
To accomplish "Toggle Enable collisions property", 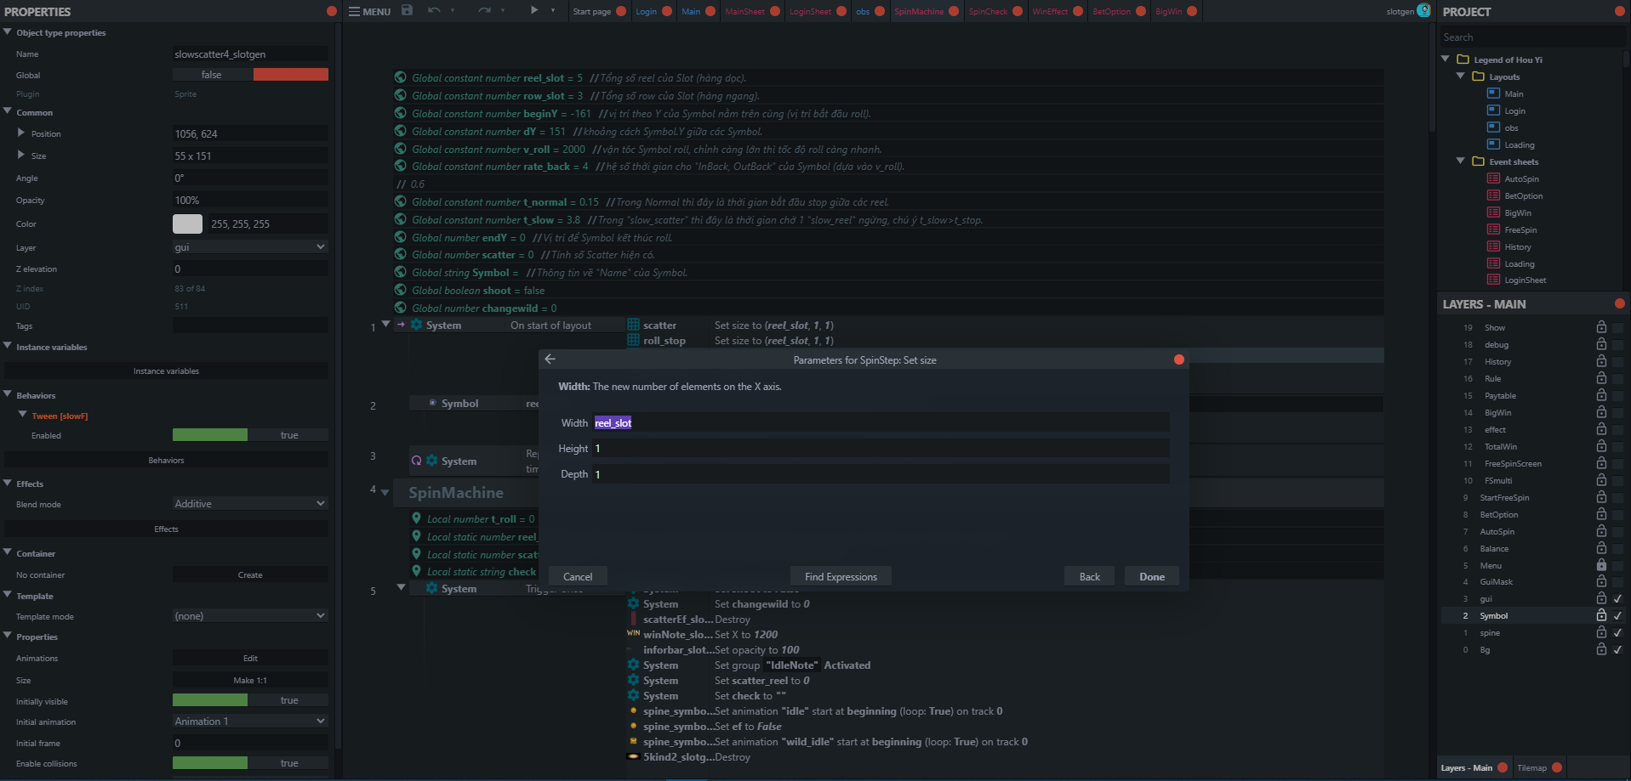I will coord(250,763).
